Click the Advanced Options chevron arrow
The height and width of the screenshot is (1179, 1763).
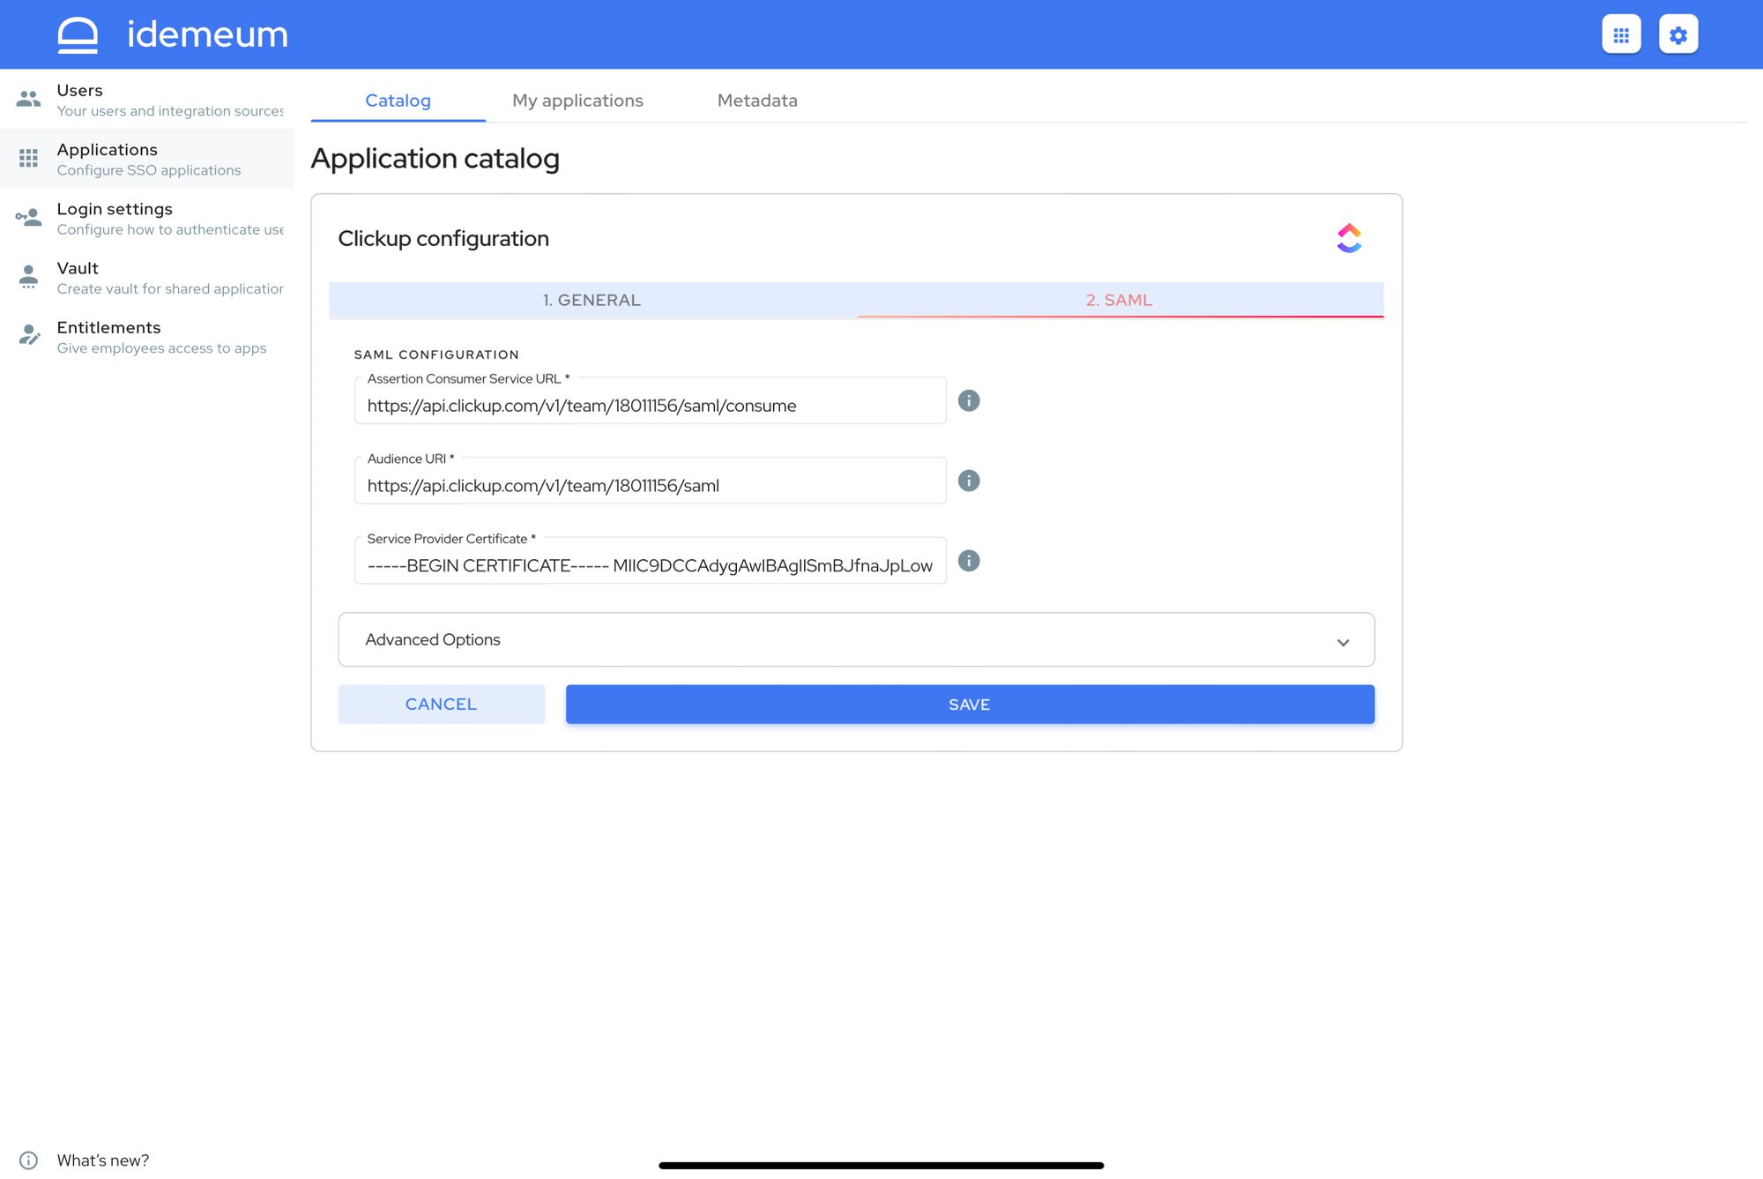(1343, 642)
